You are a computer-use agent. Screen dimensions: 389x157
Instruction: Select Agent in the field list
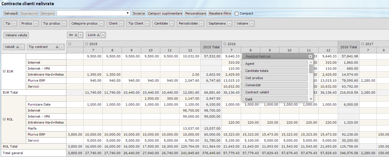coord(275,64)
